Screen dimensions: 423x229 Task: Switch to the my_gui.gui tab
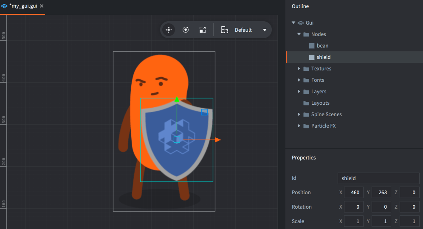coord(23,6)
